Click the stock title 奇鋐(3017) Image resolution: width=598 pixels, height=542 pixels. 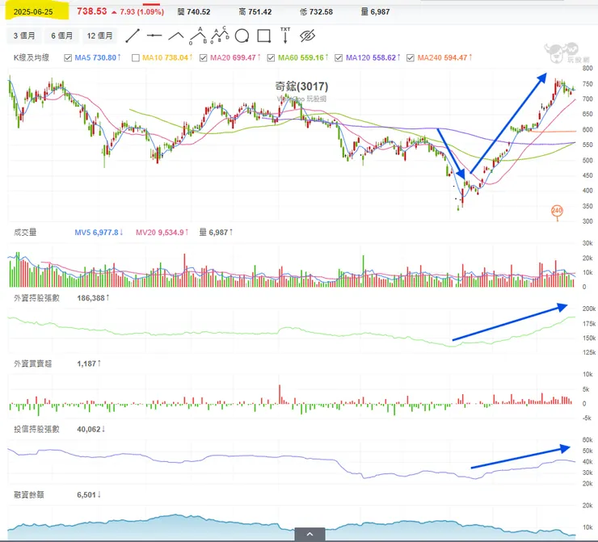coord(301,86)
